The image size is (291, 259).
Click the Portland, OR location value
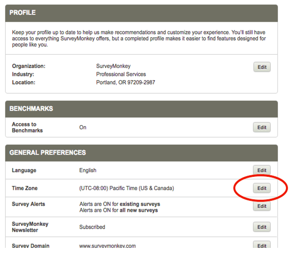click(126, 82)
